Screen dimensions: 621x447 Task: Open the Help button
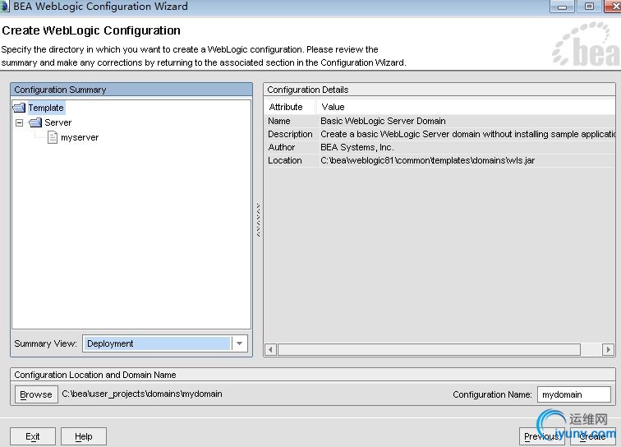[84, 436]
